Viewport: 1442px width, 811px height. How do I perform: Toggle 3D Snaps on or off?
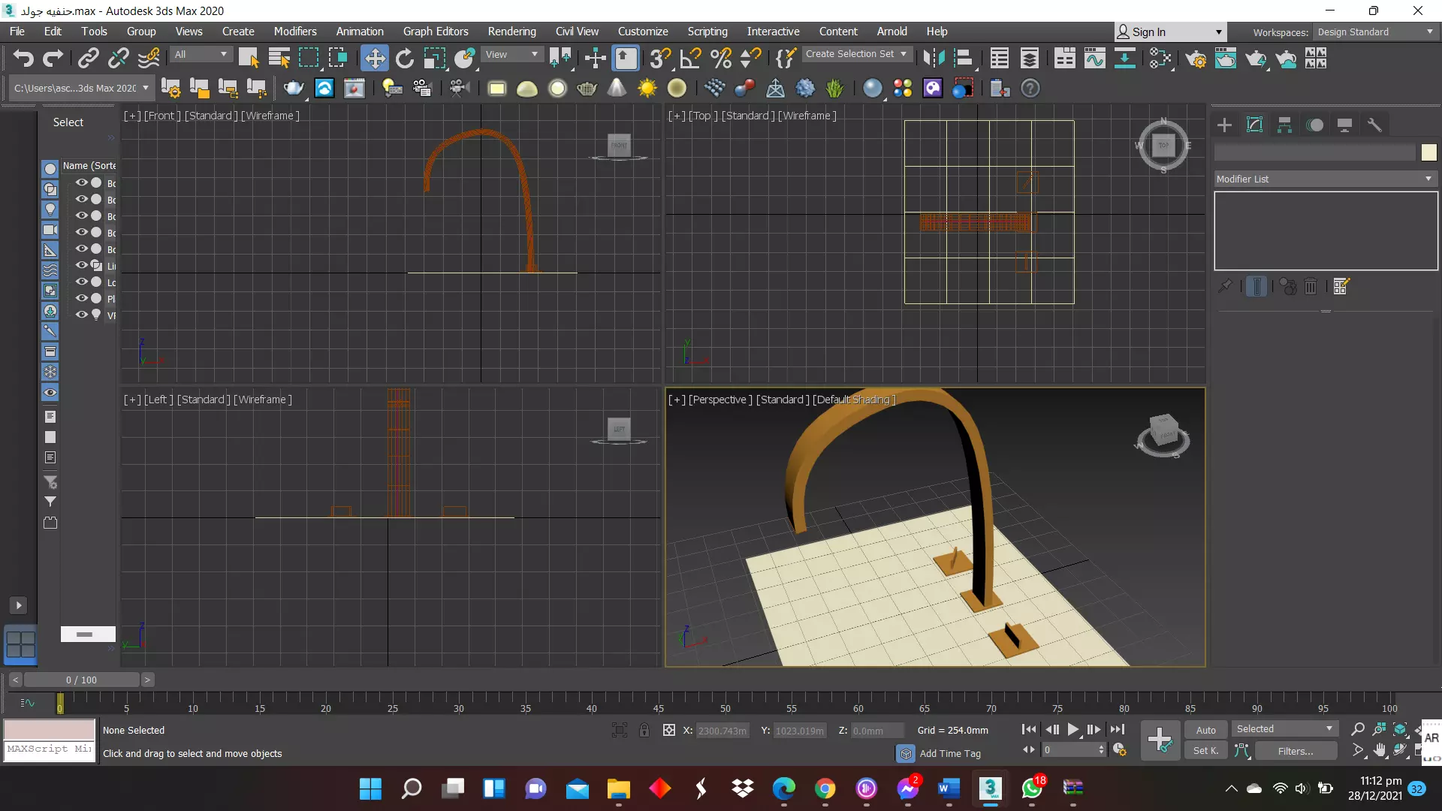pyautogui.click(x=660, y=59)
